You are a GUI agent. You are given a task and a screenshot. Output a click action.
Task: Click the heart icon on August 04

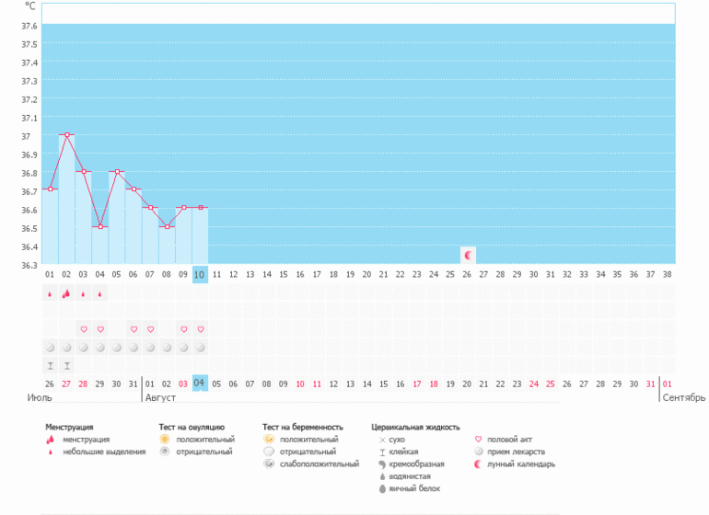[201, 329]
